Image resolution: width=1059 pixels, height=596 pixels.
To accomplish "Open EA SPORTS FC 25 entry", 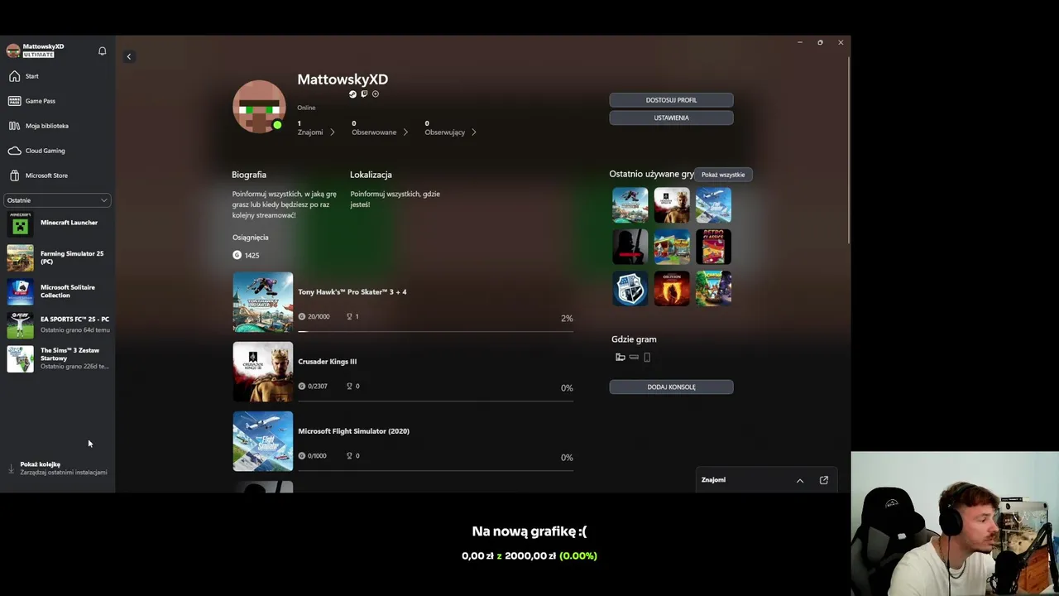I will pyautogui.click(x=57, y=324).
